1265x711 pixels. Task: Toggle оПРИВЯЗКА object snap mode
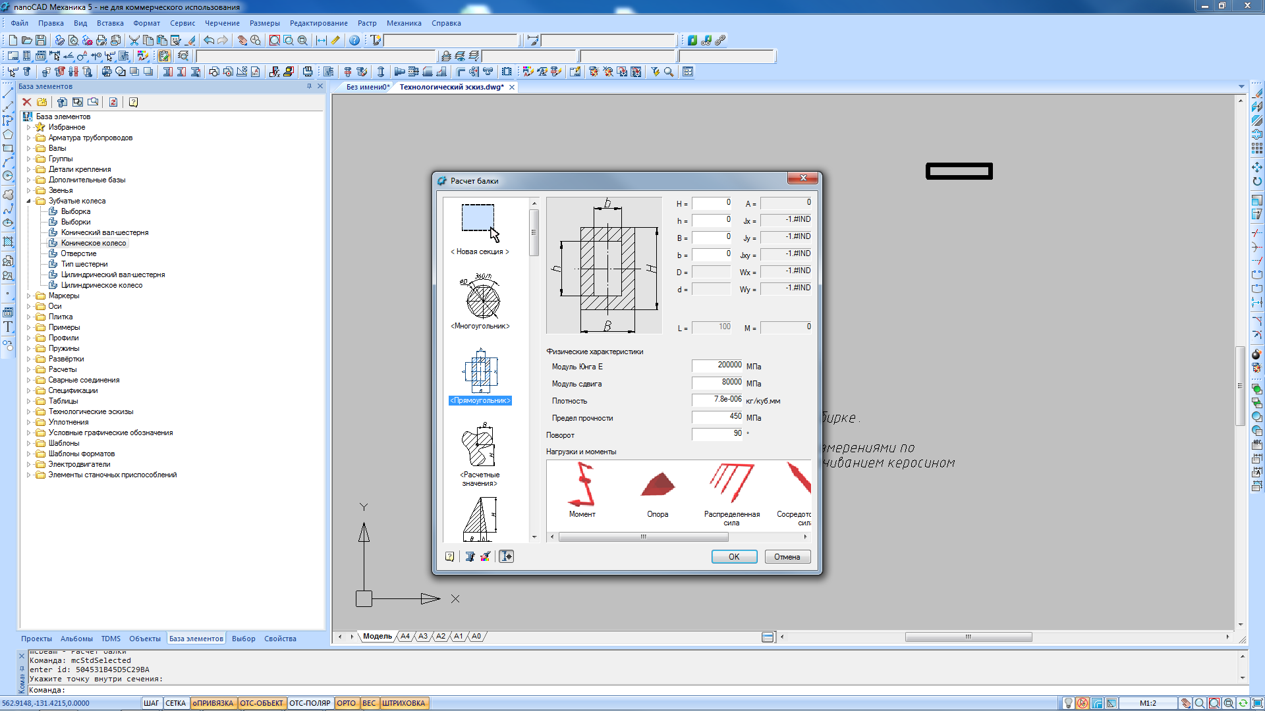click(213, 703)
